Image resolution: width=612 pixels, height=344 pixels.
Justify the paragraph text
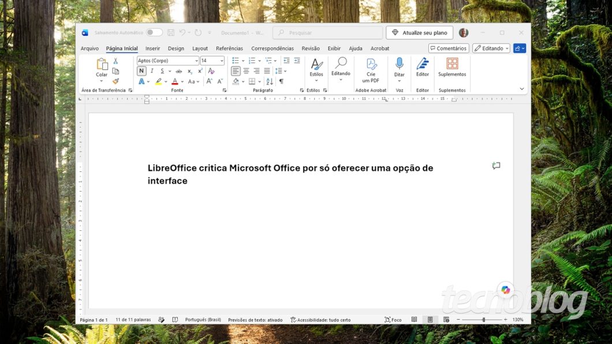click(267, 71)
